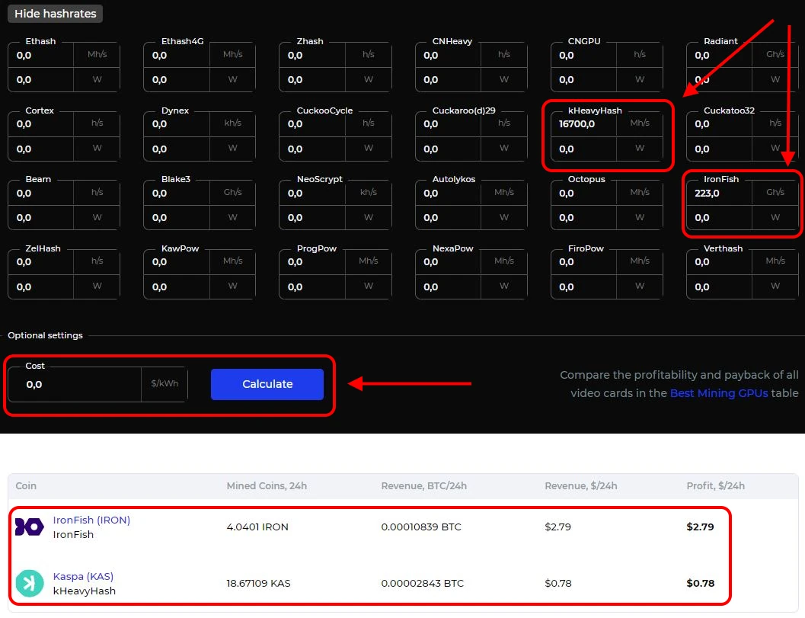Click the Zhash hashrate input
The image size is (805, 618).
click(x=312, y=56)
